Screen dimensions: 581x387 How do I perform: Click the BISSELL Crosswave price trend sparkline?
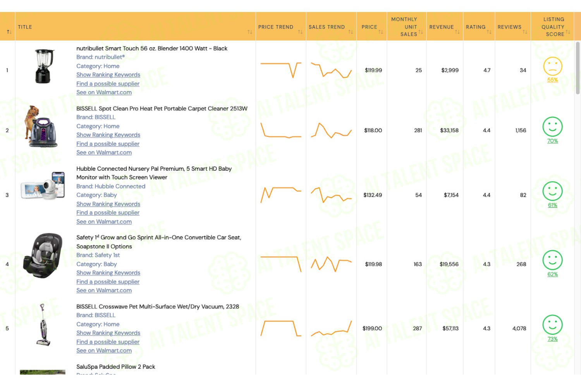pos(281,328)
